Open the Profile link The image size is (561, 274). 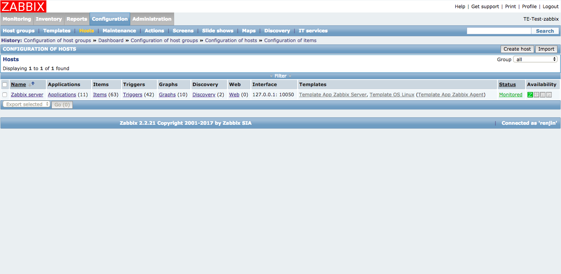(529, 7)
